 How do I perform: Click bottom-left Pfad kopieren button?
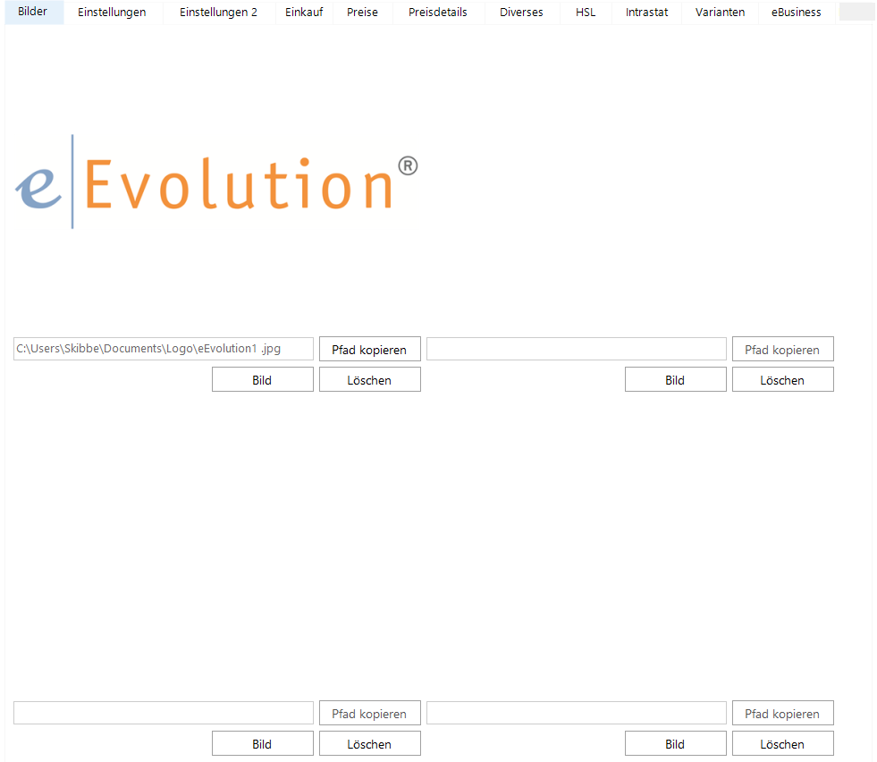pos(370,714)
